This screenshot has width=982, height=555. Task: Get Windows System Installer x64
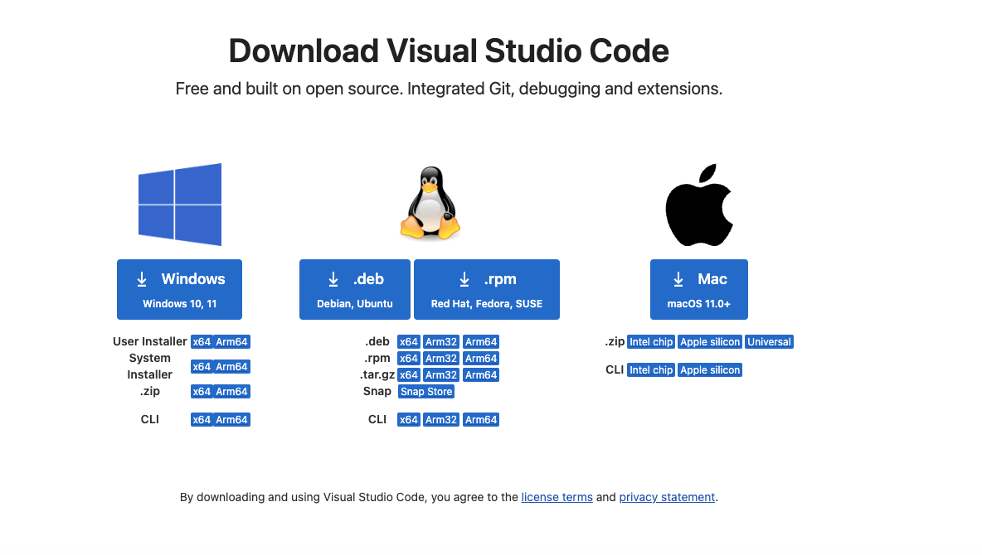[x=202, y=367]
